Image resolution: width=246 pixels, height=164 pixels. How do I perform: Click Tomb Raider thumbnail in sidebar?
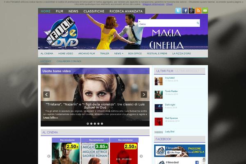pos(158,95)
